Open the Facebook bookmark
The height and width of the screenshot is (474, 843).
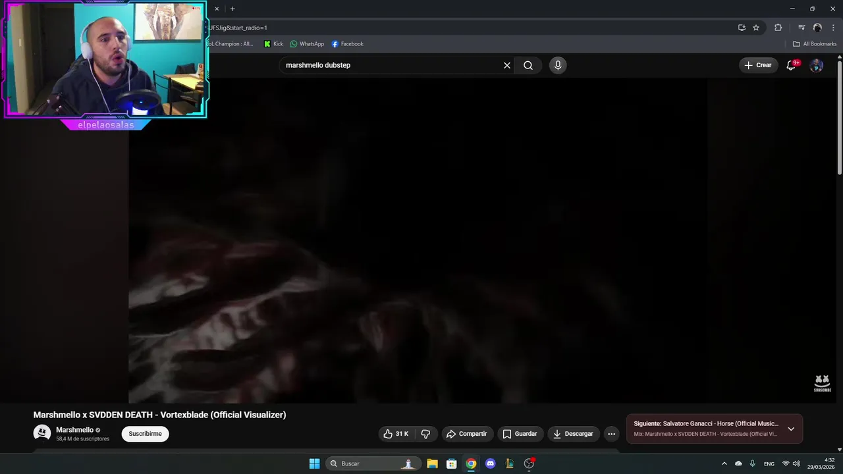[347, 44]
